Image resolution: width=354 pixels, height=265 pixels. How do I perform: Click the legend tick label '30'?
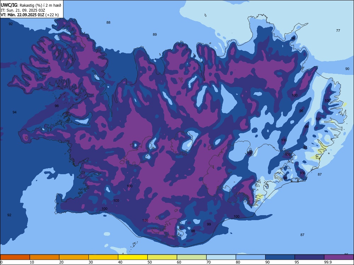tap(91, 262)
